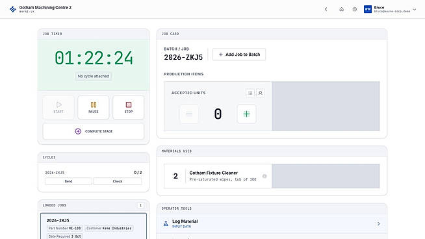Click the loaded jobs count badge 1
This screenshot has width=425, height=239.
pyautogui.click(x=140, y=205)
